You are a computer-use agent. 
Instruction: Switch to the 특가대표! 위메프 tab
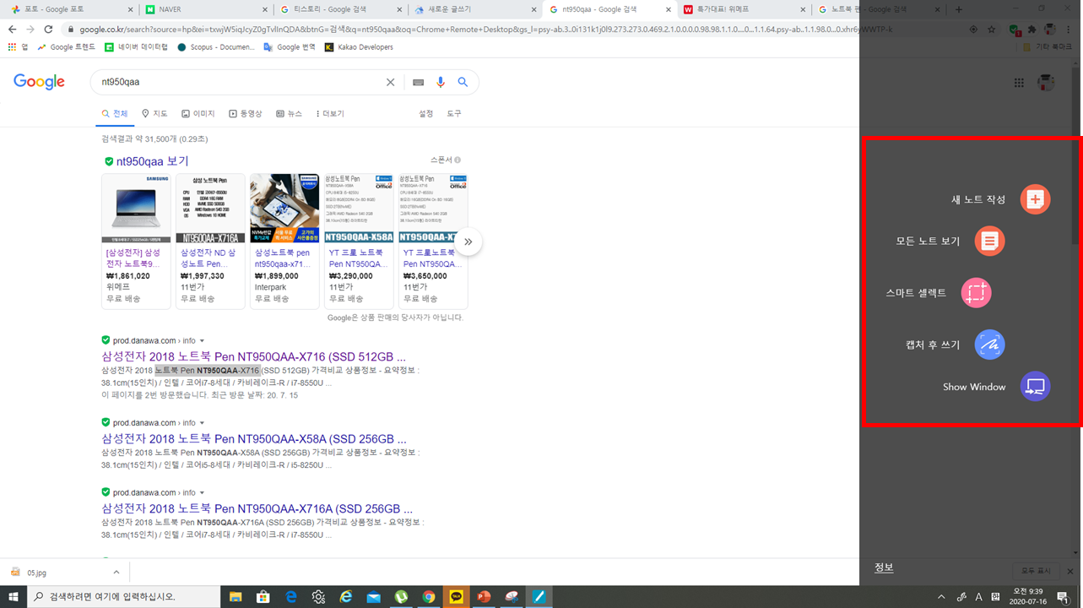(x=743, y=9)
